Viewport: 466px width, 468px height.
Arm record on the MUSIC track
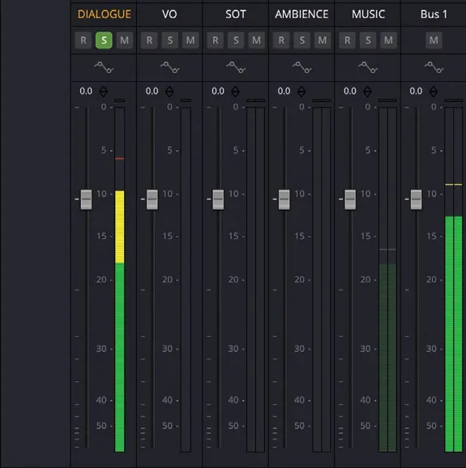coord(348,40)
